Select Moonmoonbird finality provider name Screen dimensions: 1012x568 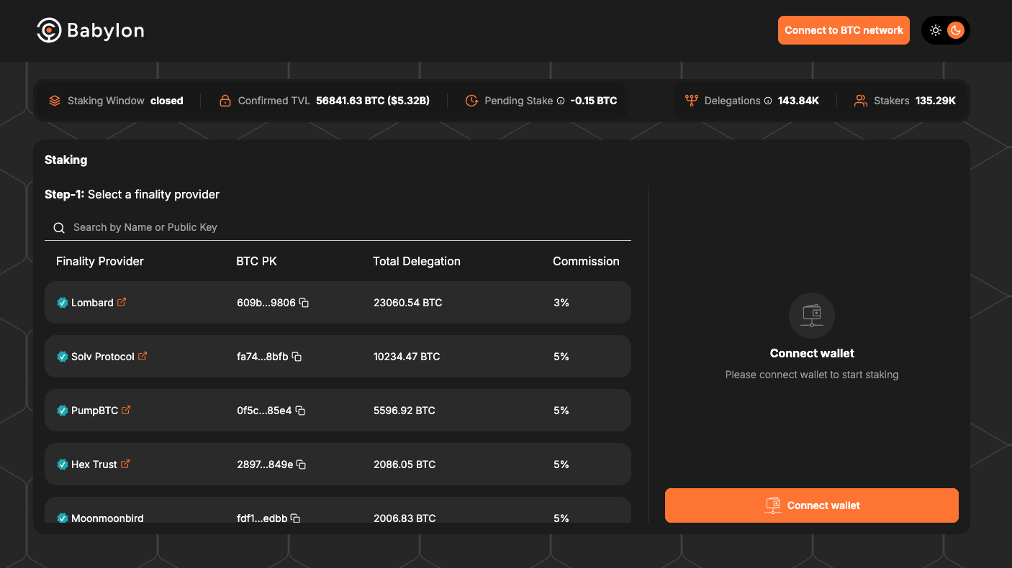(107, 518)
